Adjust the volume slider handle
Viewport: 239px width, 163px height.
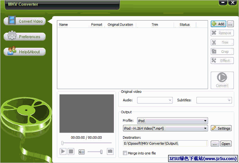[x=101, y=152]
